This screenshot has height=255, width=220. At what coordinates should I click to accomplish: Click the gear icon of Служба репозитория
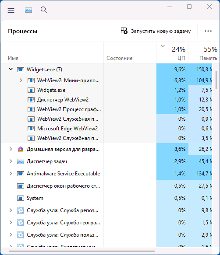coord(21,210)
